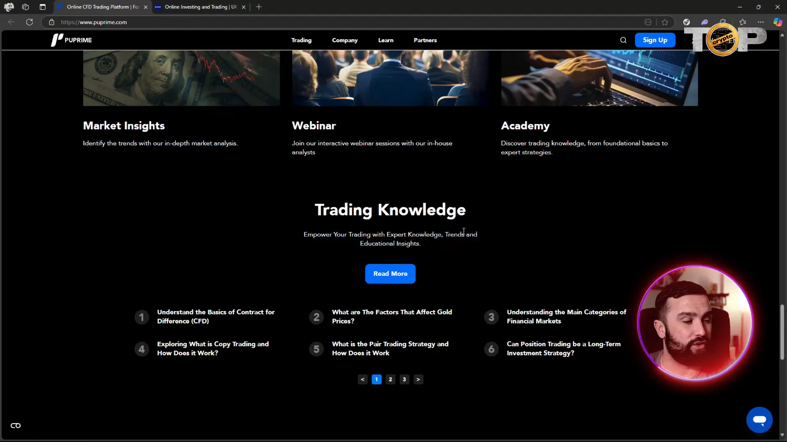787x442 pixels.
Task: Close the Online CFD Trading Platform tab
Action: (146, 7)
